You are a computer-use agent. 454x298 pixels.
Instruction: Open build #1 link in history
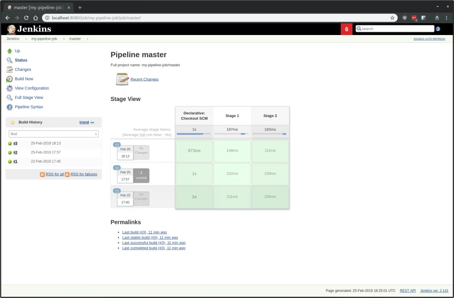point(16,161)
